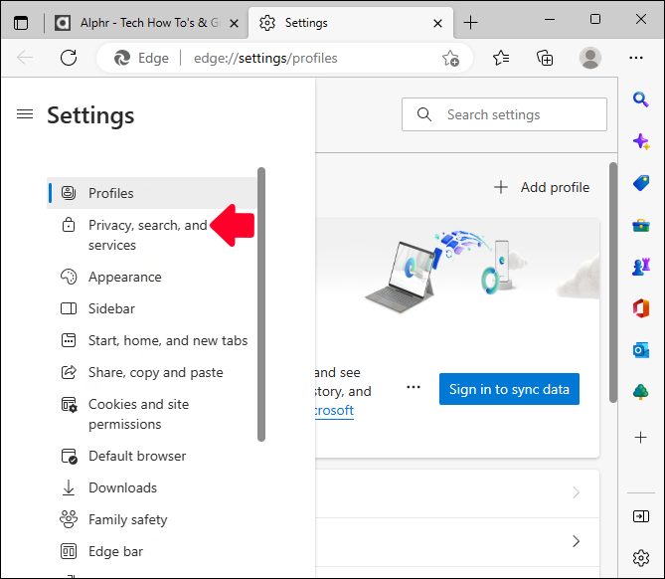Add this page to favorites star icon
The image size is (665, 579).
pos(450,58)
